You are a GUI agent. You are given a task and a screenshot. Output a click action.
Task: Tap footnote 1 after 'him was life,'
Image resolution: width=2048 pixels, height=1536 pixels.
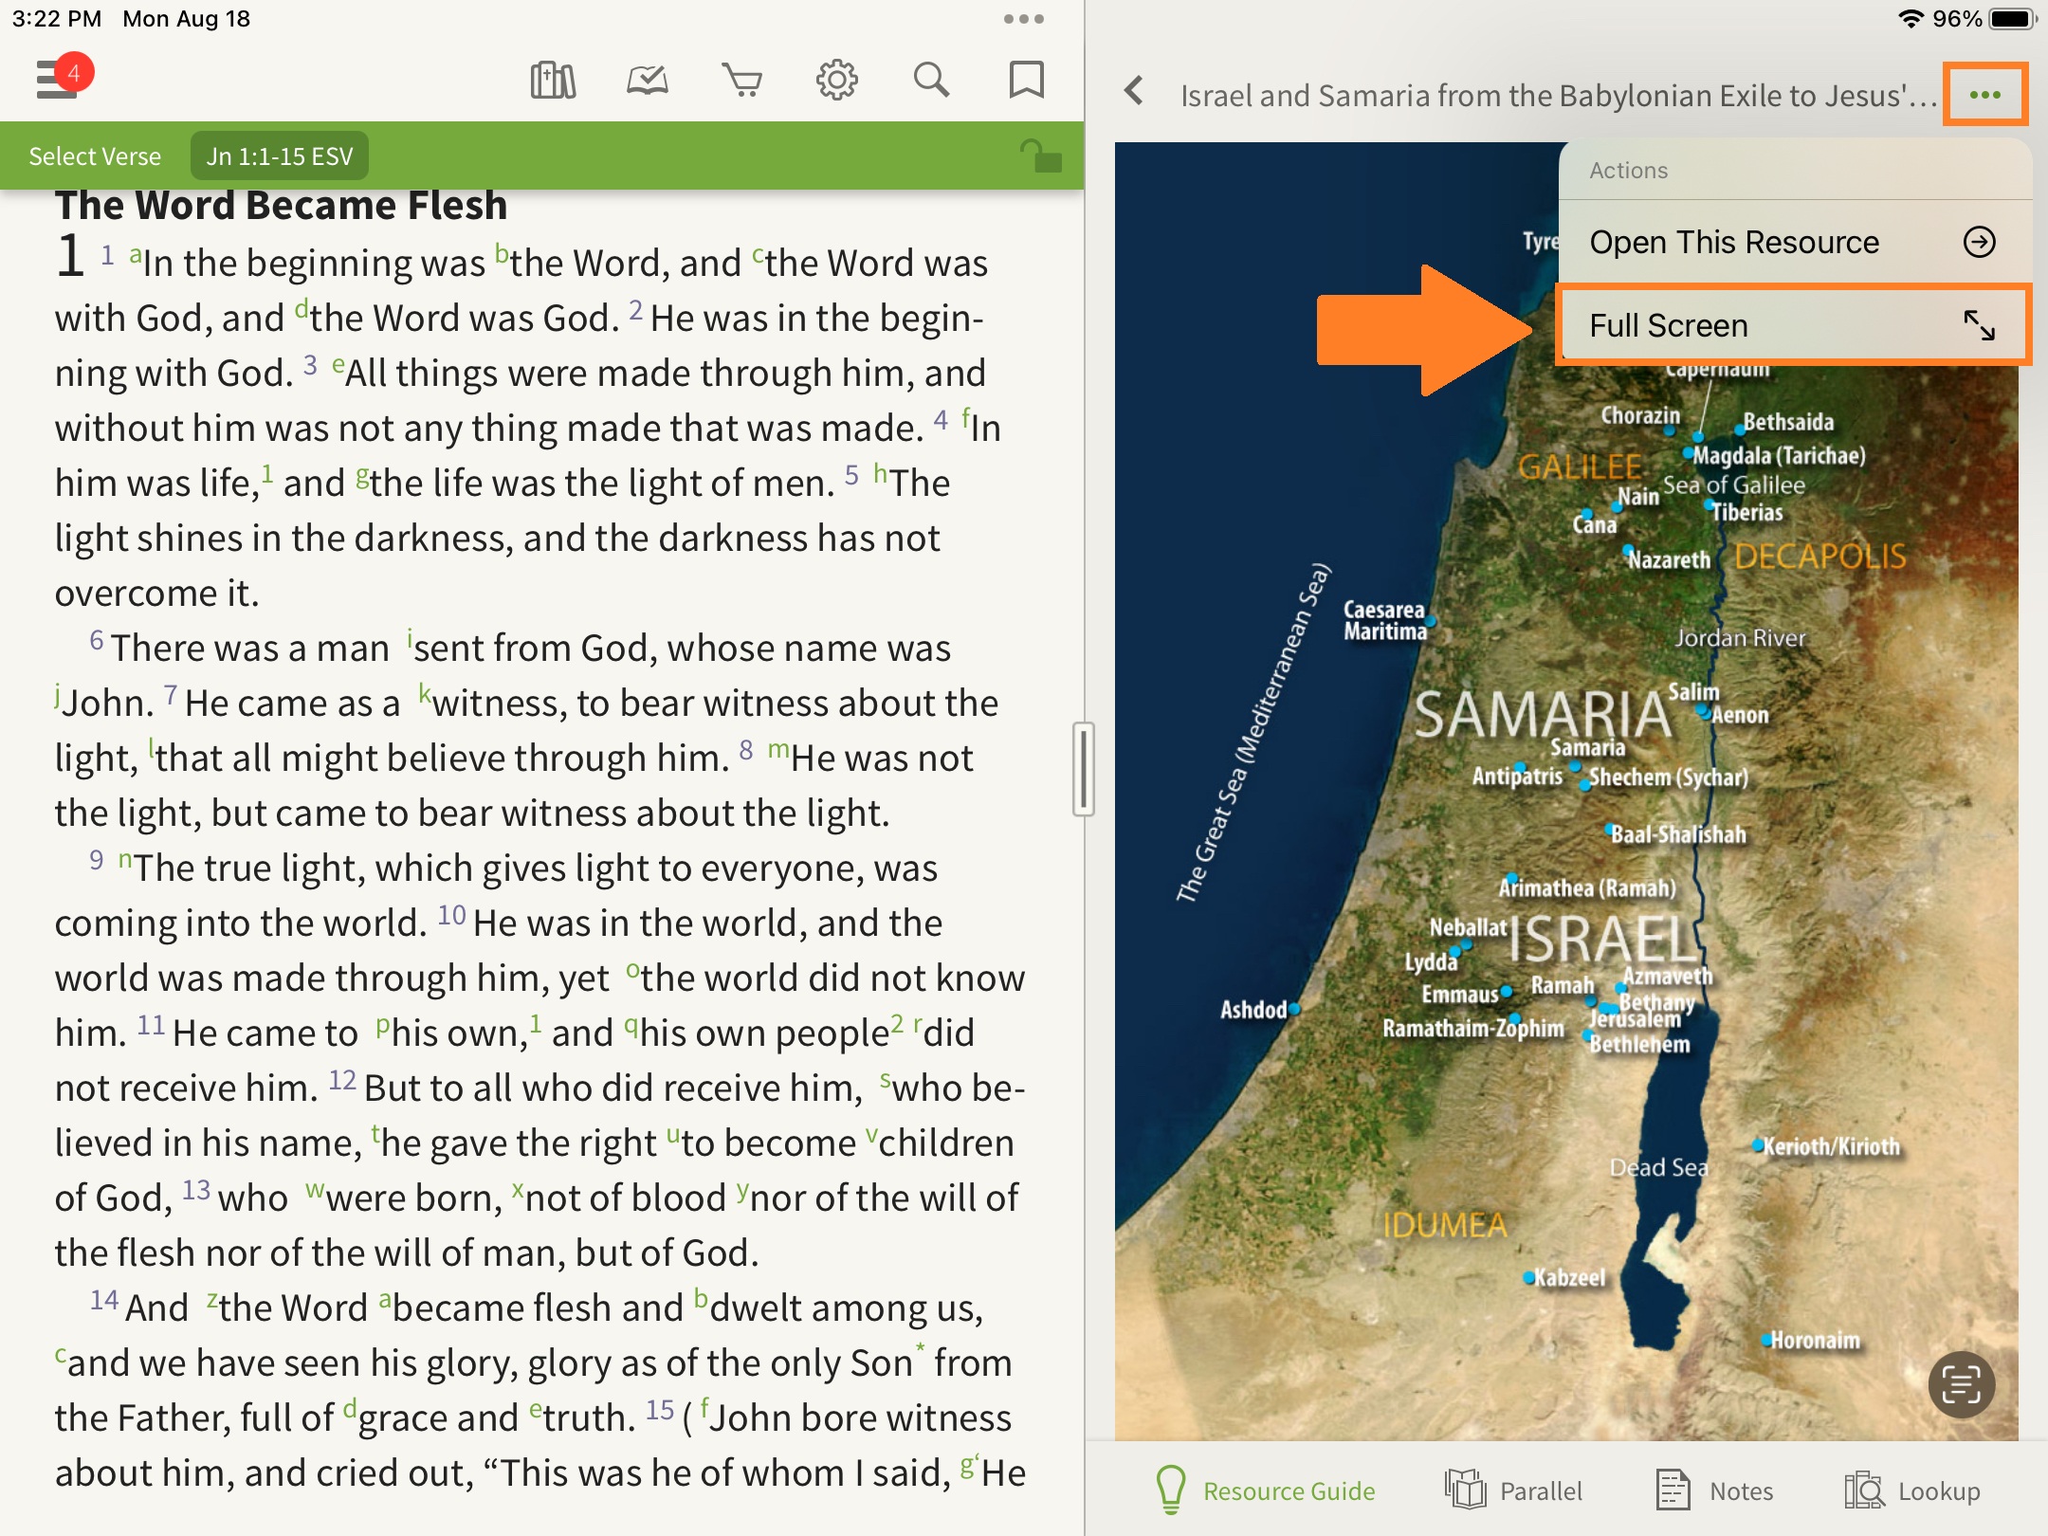(x=267, y=472)
